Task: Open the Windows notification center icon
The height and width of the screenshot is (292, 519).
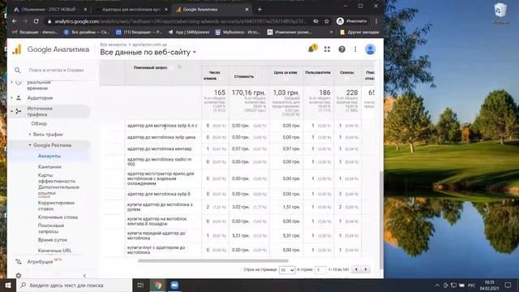Action: click(x=508, y=285)
